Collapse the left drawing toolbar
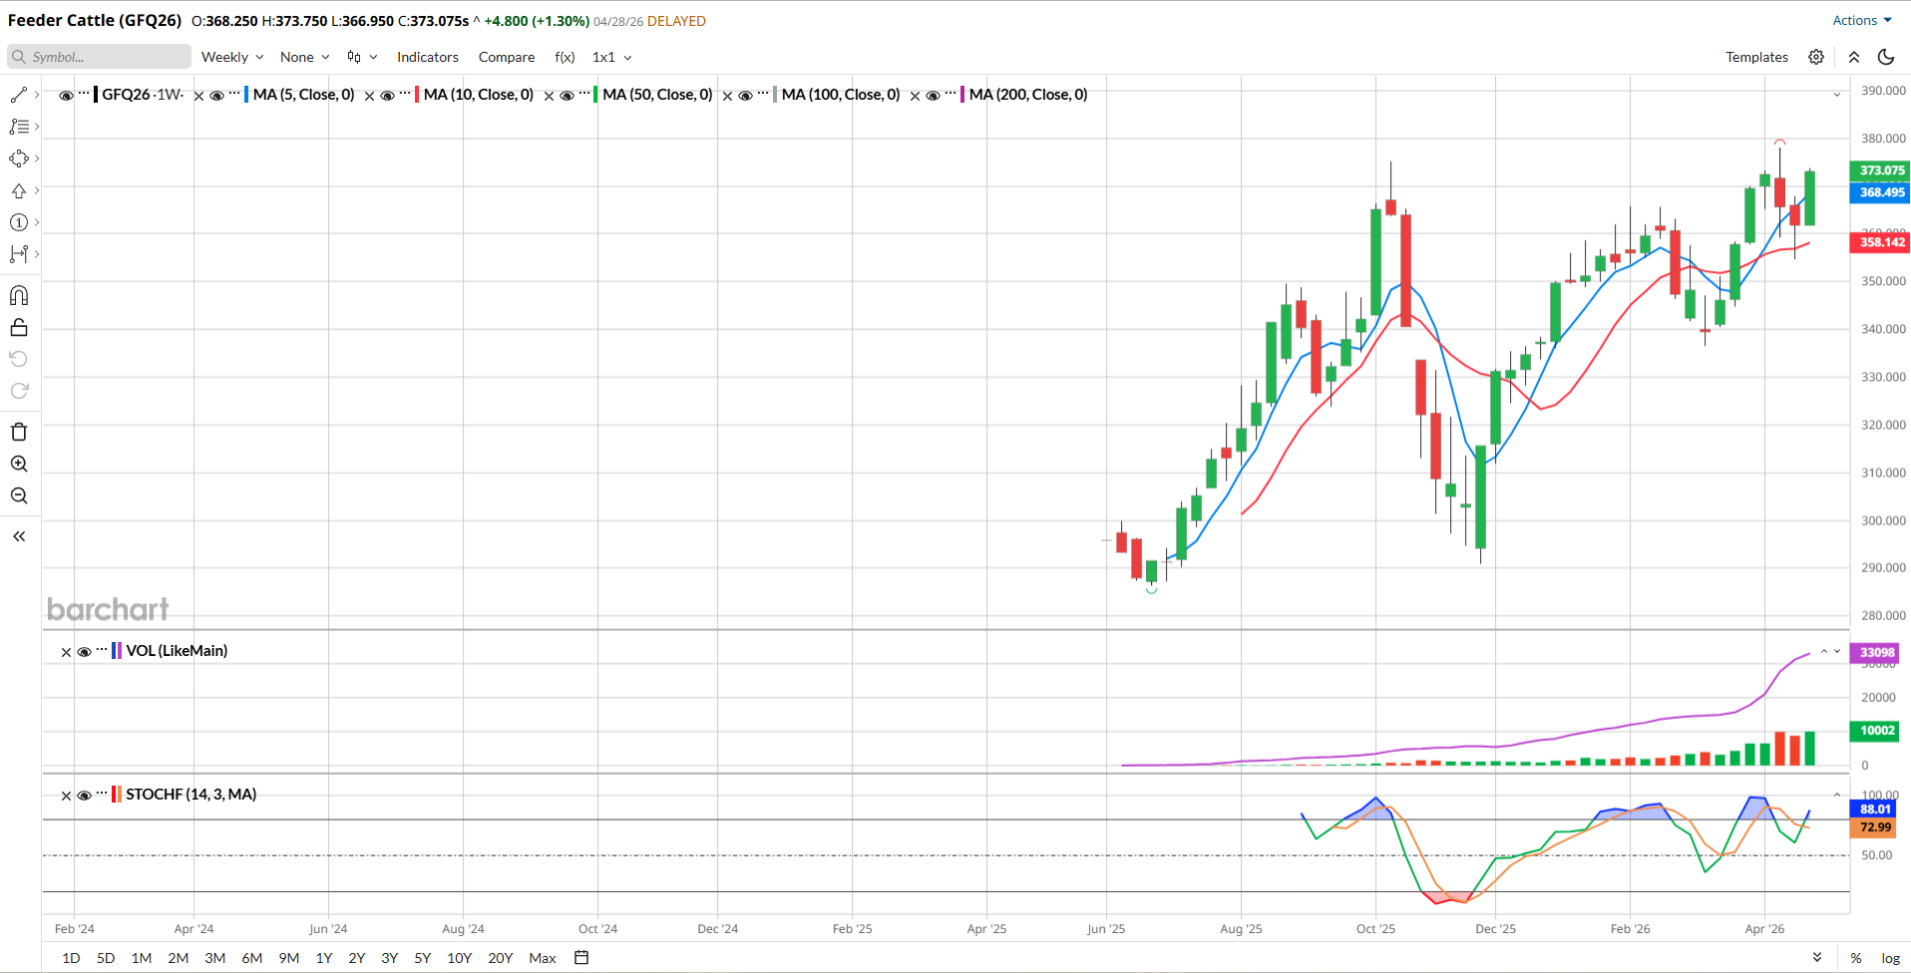This screenshot has height=973, width=1911. pyautogui.click(x=19, y=536)
